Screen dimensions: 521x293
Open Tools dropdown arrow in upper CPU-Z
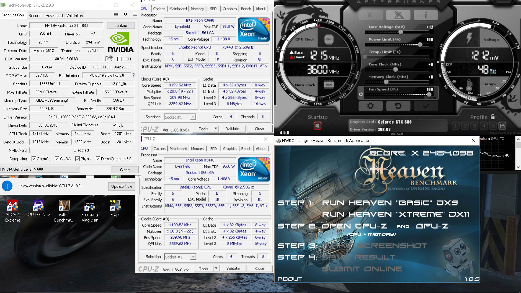(216, 128)
